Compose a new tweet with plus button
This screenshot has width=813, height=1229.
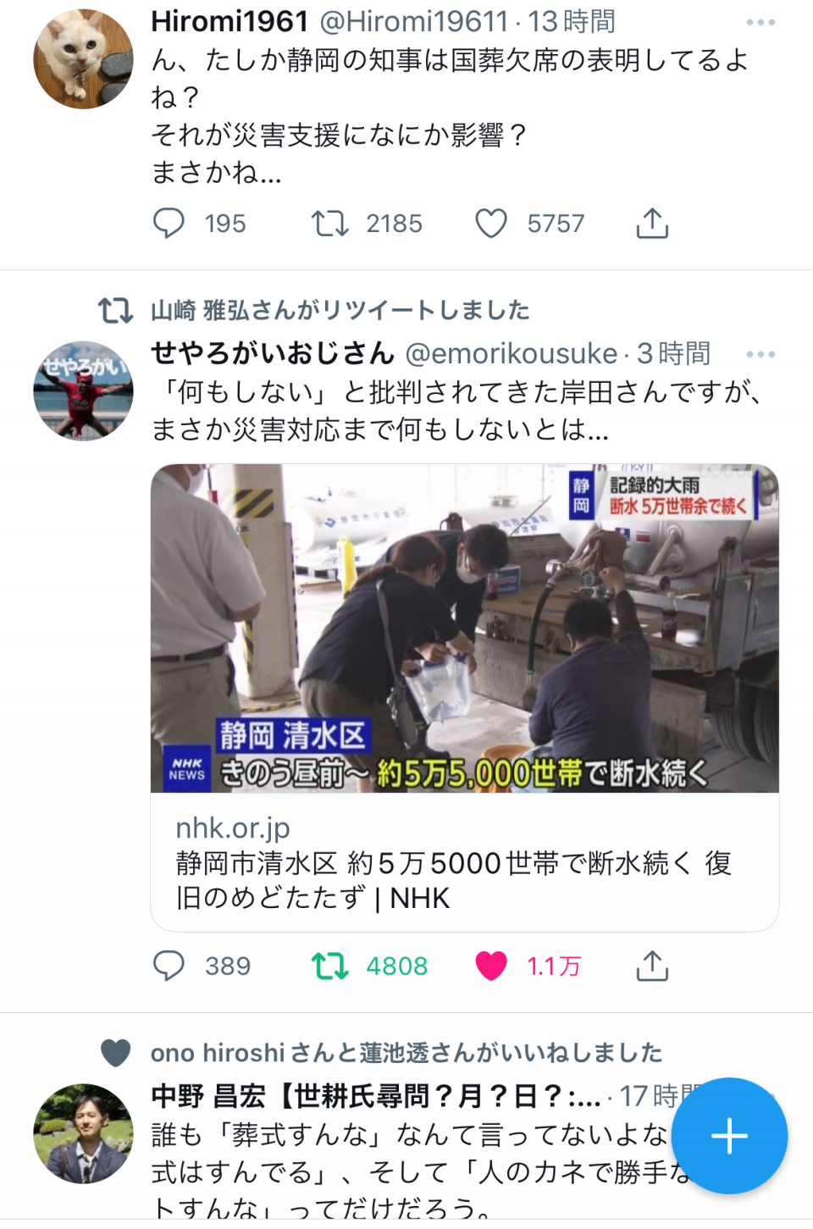coord(729,1136)
